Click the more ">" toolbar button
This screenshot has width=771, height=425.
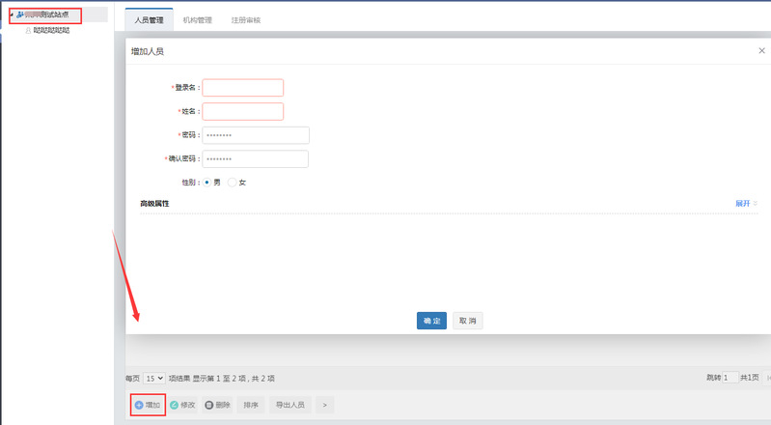(324, 405)
